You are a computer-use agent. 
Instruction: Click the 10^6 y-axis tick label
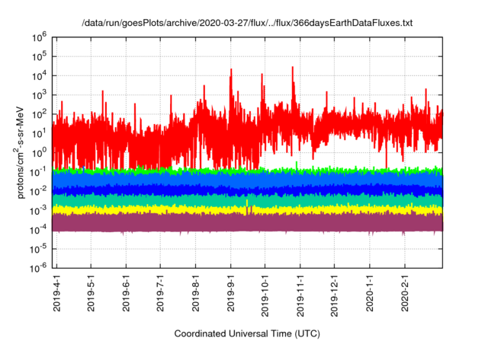(x=39, y=37)
